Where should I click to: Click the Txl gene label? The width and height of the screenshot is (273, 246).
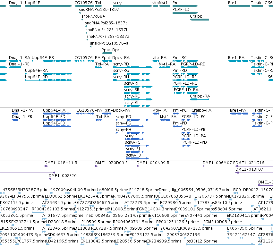coord(98,3)
